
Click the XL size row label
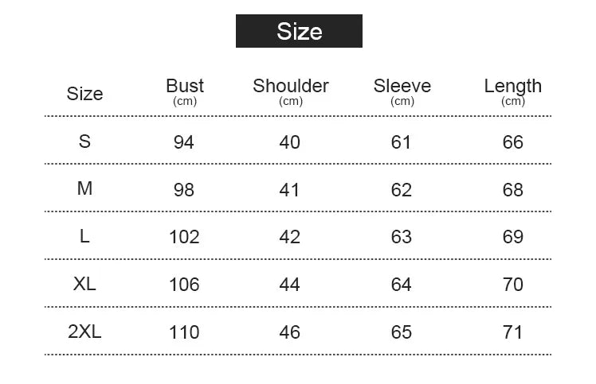coord(84,284)
